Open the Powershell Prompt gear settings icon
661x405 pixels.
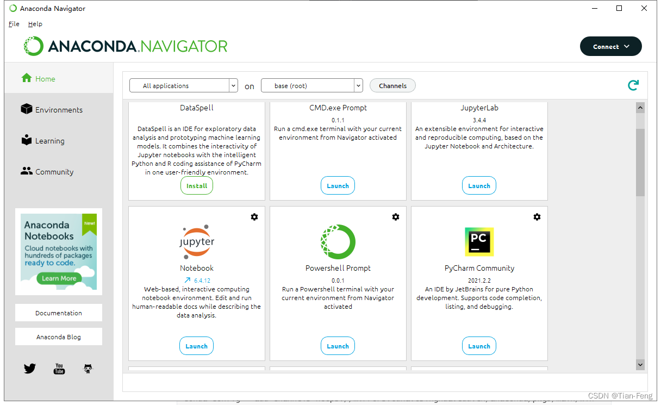pos(396,217)
